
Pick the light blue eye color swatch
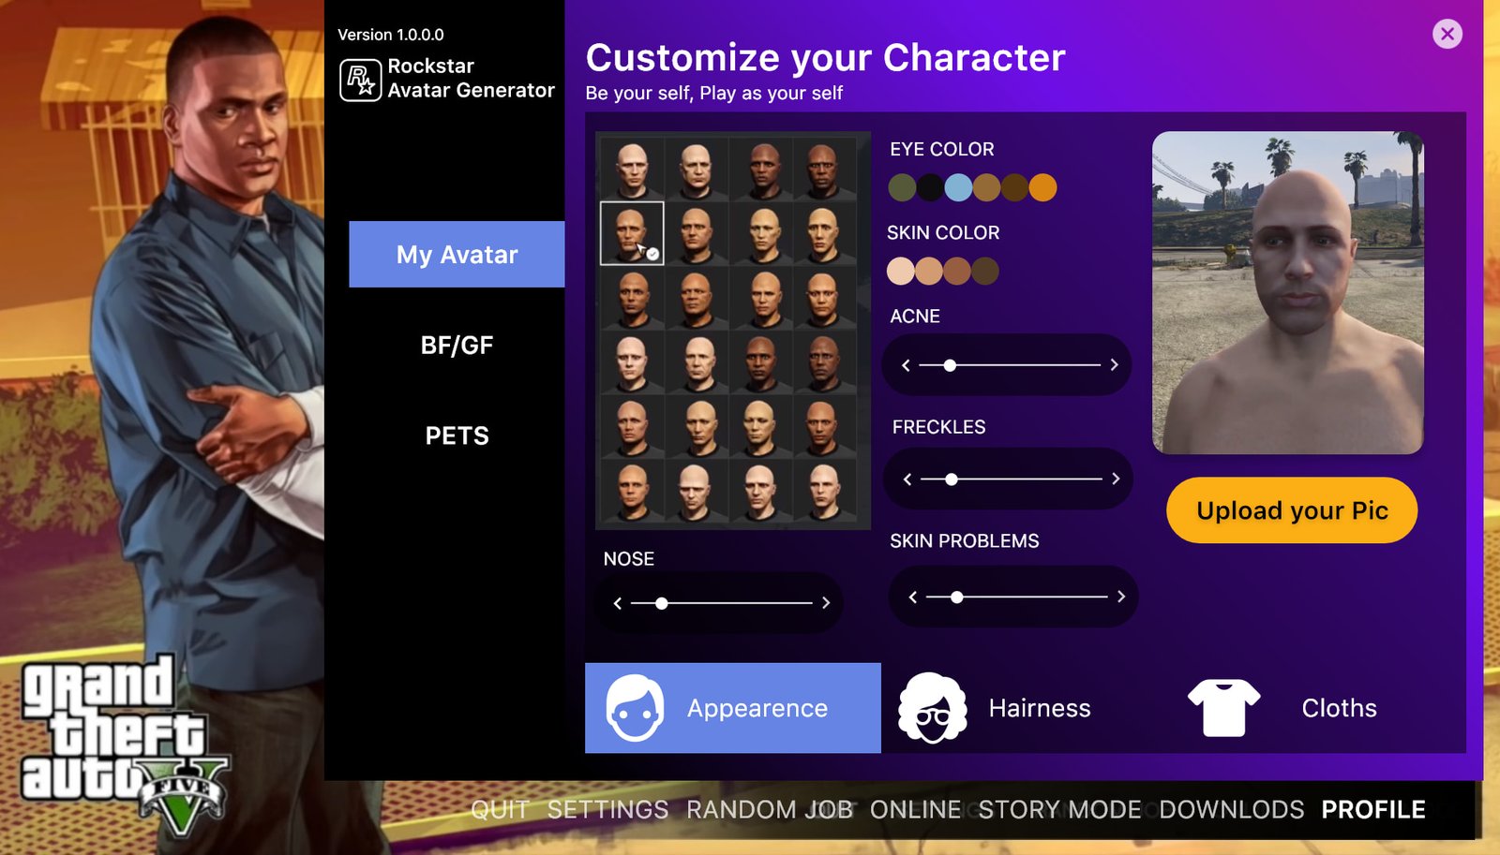[958, 187]
